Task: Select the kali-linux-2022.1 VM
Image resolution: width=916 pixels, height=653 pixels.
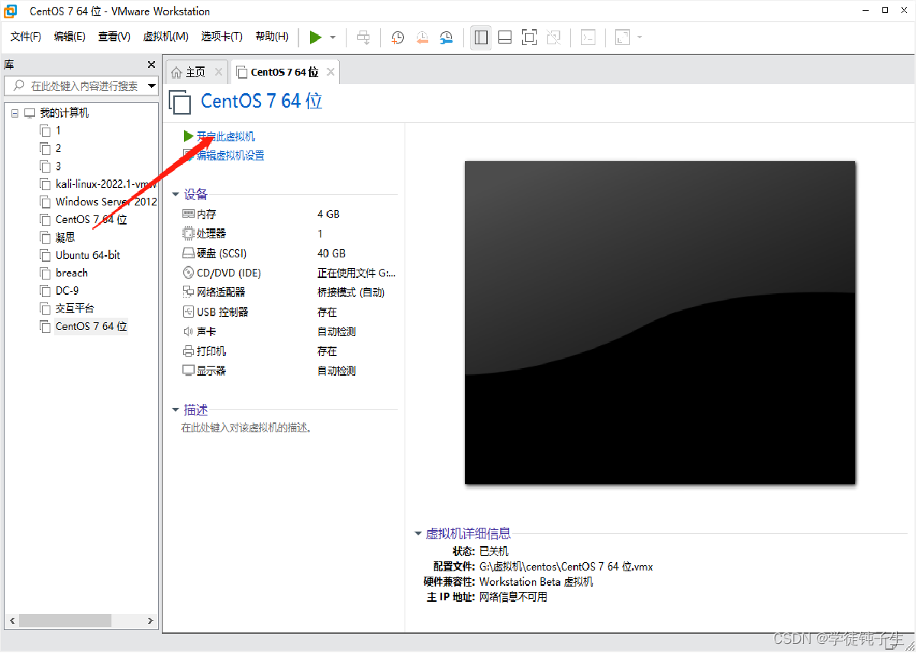Action: (x=98, y=184)
